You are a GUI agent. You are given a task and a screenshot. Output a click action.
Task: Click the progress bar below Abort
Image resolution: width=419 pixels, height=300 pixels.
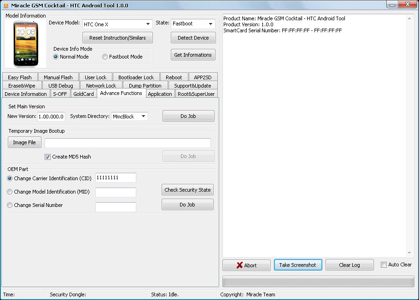[x=318, y=282]
